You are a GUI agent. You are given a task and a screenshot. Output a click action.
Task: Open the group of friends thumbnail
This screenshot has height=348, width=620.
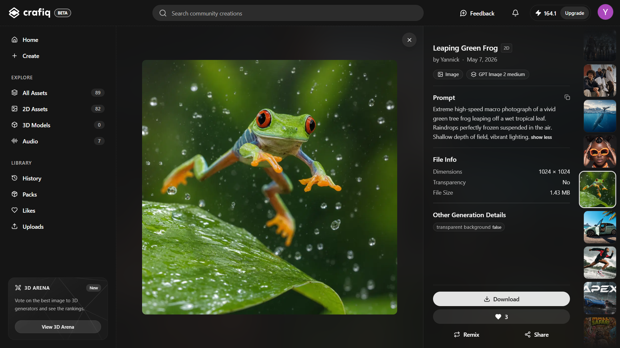coord(600,81)
